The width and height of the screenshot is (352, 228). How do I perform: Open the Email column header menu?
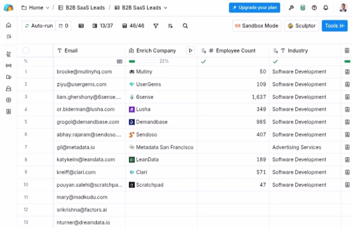(89, 51)
